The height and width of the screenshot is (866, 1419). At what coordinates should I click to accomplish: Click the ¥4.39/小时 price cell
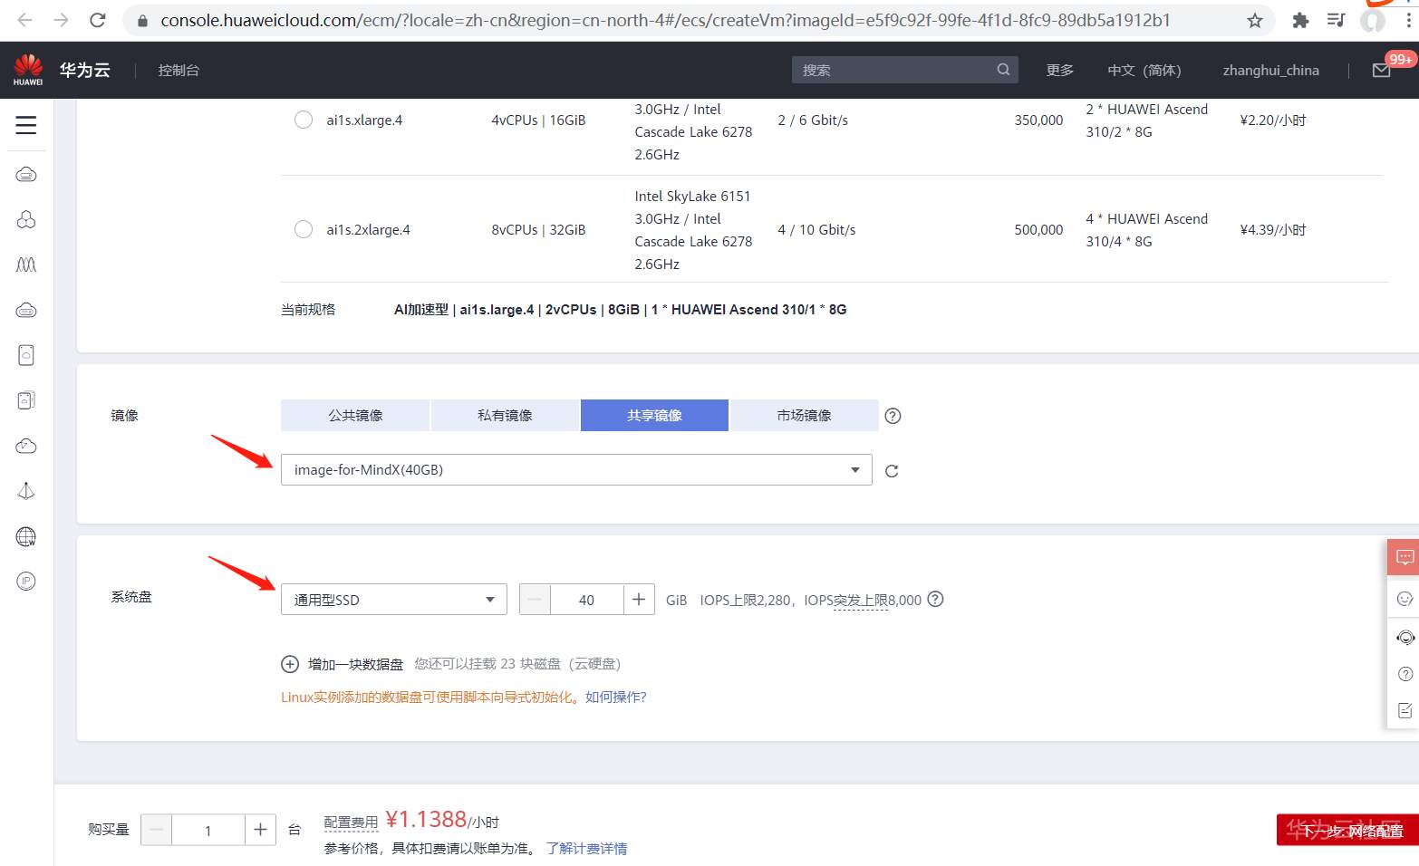1272,230
